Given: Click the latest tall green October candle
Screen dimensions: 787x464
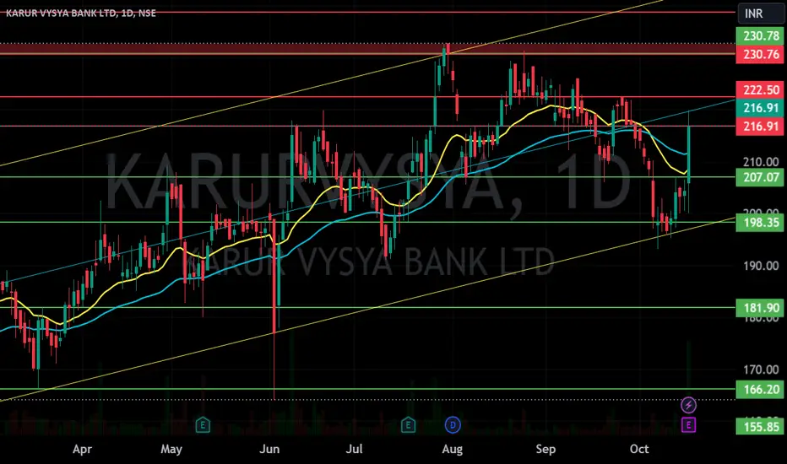Looking at the screenshot, I should pyautogui.click(x=689, y=154).
